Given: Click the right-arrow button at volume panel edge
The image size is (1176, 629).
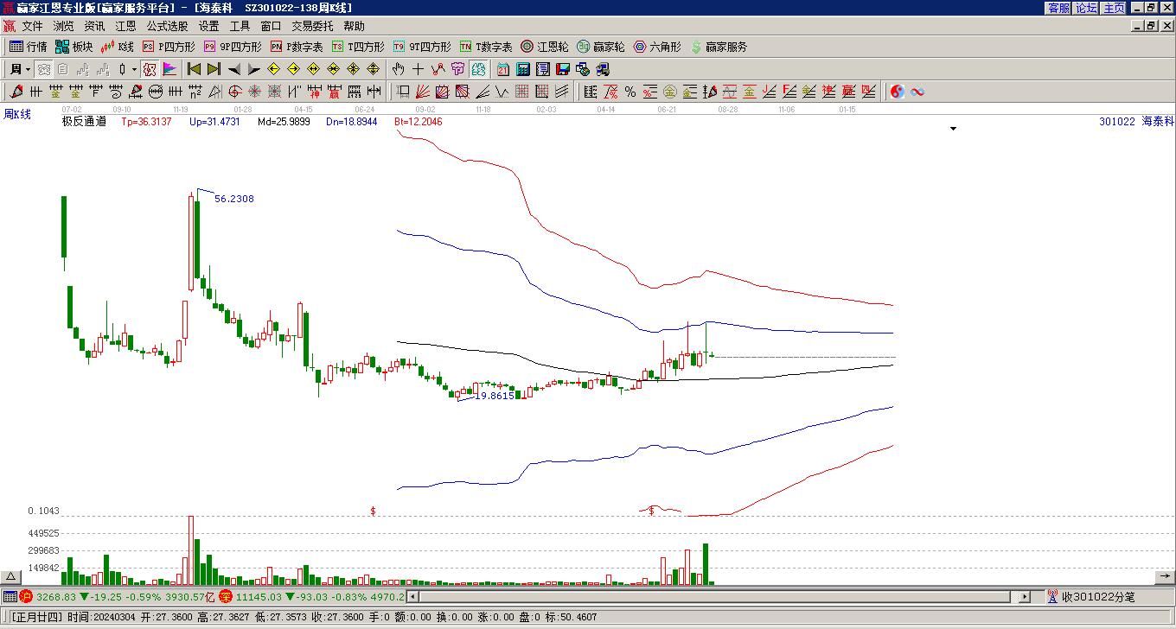Looking at the screenshot, I should (1165, 577).
